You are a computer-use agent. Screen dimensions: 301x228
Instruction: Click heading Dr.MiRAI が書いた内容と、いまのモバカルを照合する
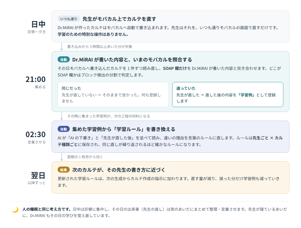pyautogui.click(x=132, y=60)
